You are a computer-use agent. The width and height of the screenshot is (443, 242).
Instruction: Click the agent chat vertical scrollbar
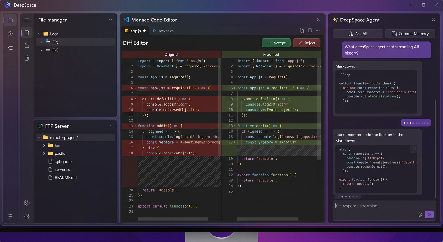435,148
